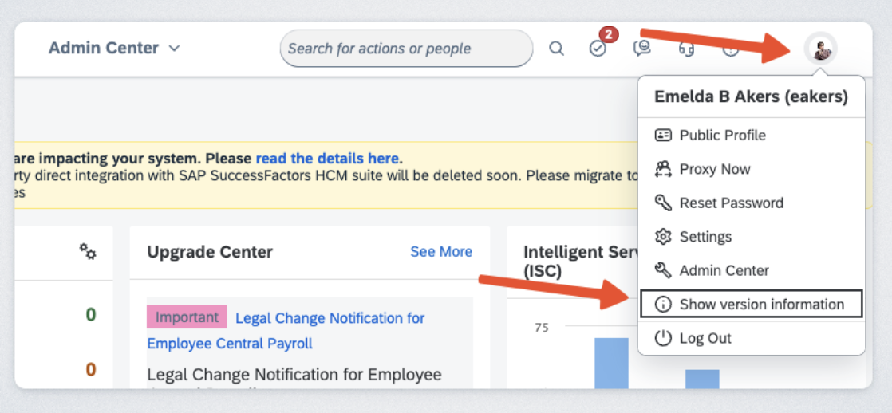Select Admin Center in user menu

(724, 270)
